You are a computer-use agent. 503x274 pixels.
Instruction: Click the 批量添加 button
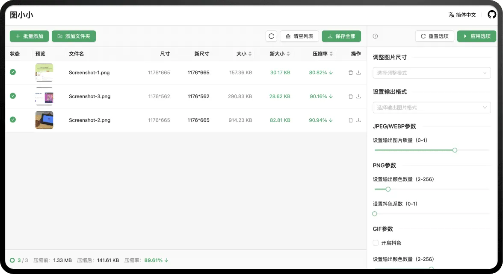pos(29,36)
